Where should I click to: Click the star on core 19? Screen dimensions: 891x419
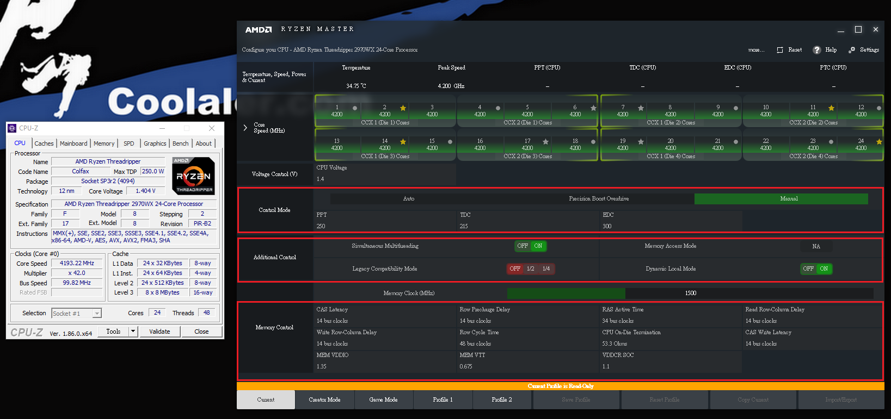[x=641, y=142]
